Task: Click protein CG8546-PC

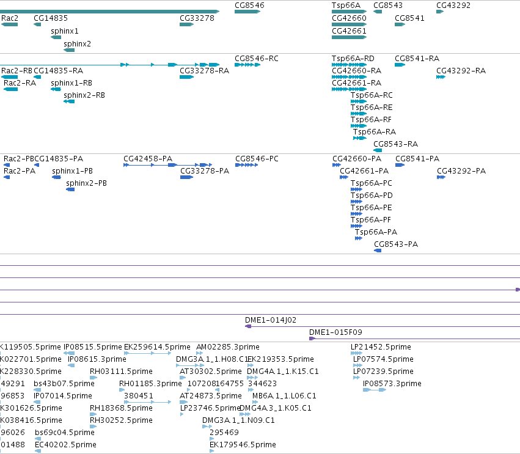Action: click(257, 159)
